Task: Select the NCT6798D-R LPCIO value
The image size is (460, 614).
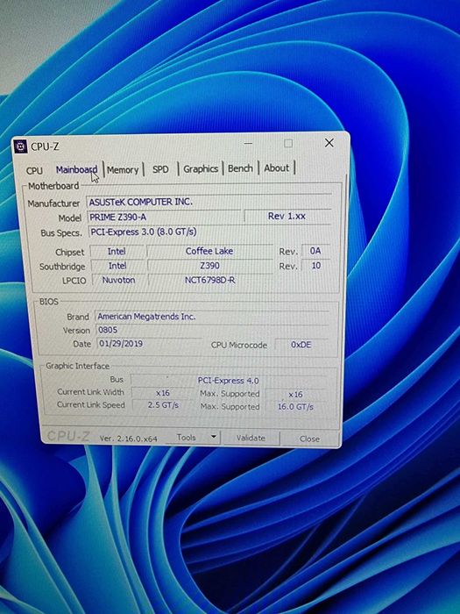Action: coord(210,280)
